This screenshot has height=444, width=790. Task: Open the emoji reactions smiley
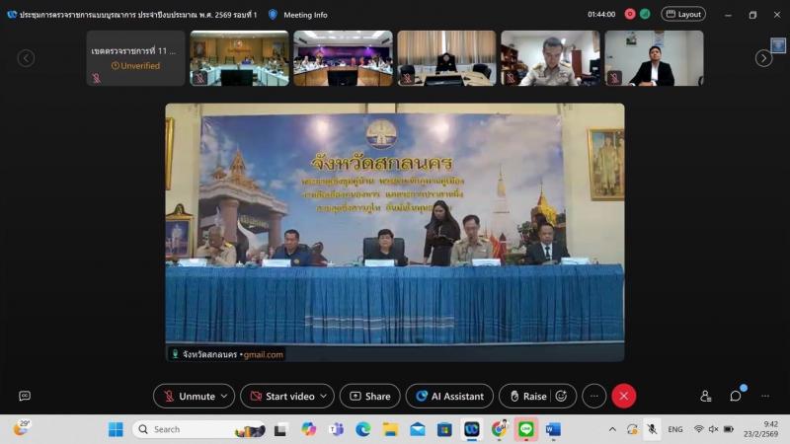tap(561, 397)
